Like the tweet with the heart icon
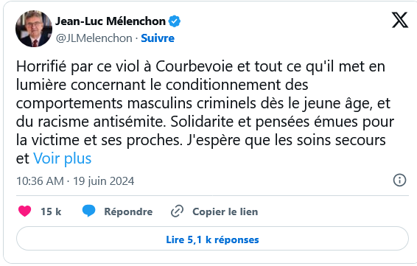The width and height of the screenshot is (417, 266). click(x=25, y=211)
